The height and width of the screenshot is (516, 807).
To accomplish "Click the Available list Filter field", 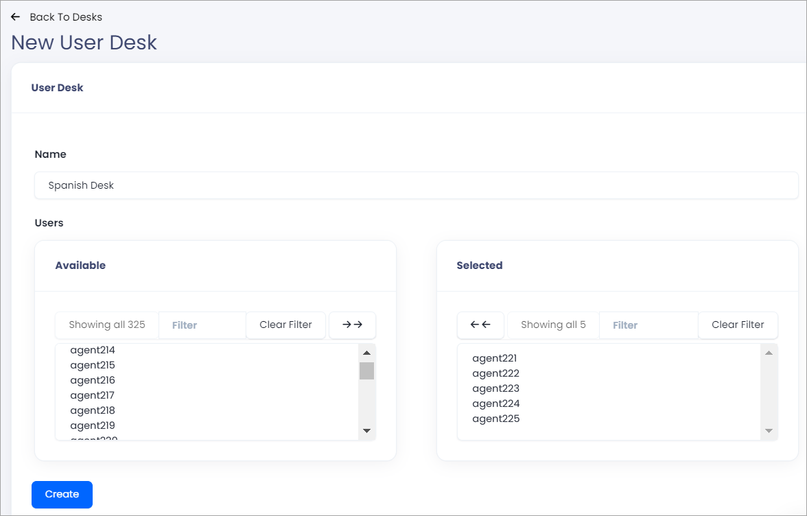I will coord(202,325).
